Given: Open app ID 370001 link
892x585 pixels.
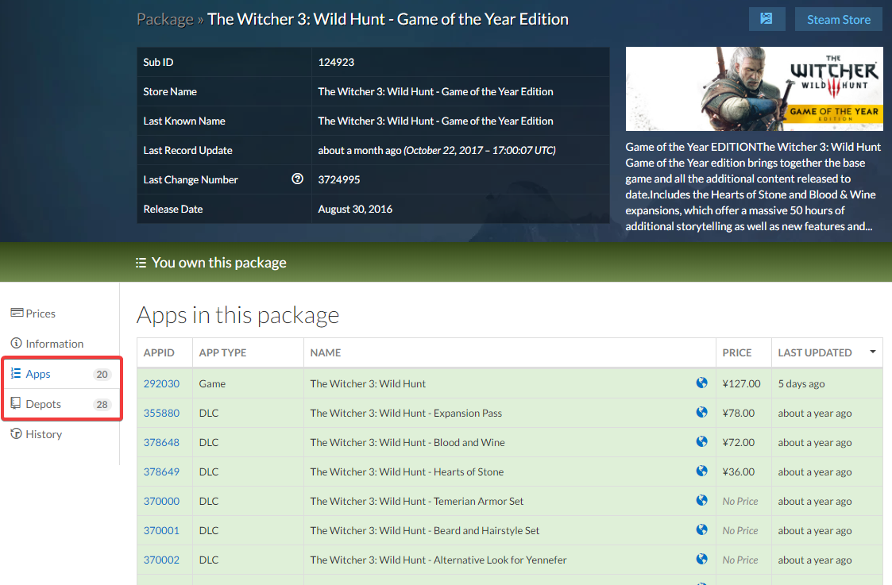Looking at the screenshot, I should (161, 530).
